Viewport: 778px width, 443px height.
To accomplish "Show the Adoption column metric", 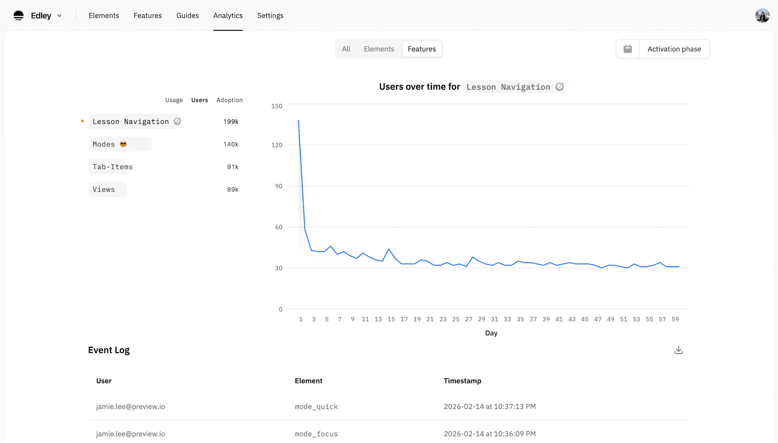I will click(229, 100).
